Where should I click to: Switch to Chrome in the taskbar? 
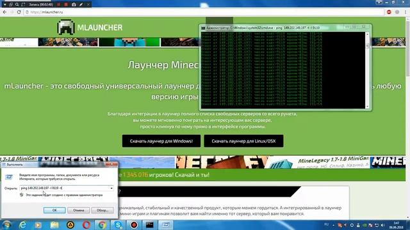[x=102, y=225]
